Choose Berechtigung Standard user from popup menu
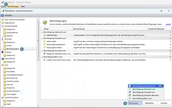This screenshot has width=172, height=108. [x=146, y=89]
